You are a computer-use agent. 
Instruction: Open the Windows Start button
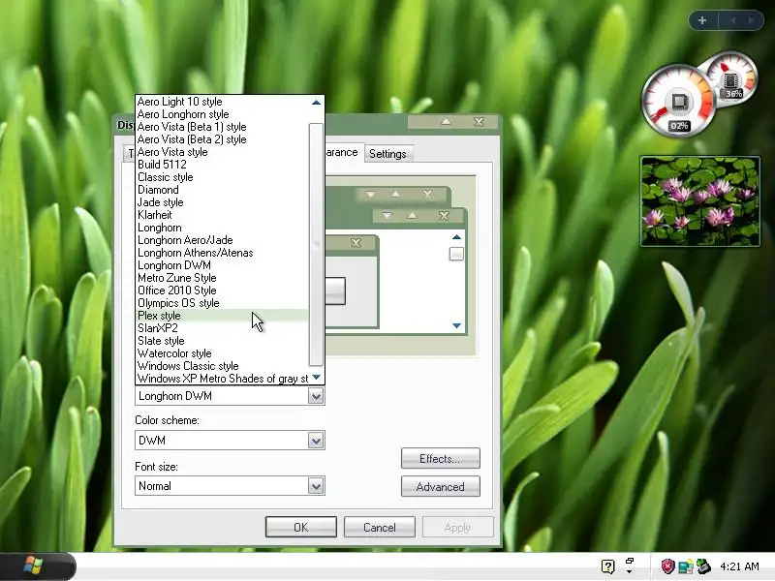(x=35, y=566)
